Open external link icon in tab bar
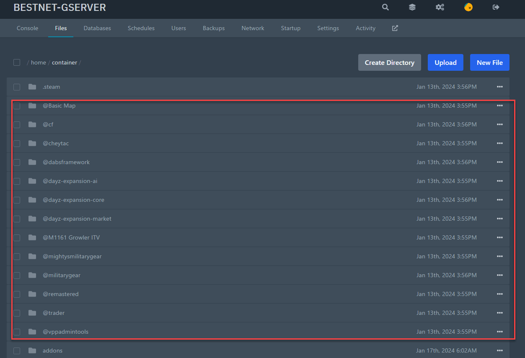 [x=395, y=28]
